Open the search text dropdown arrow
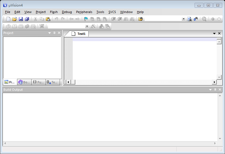 click(x=184, y=19)
